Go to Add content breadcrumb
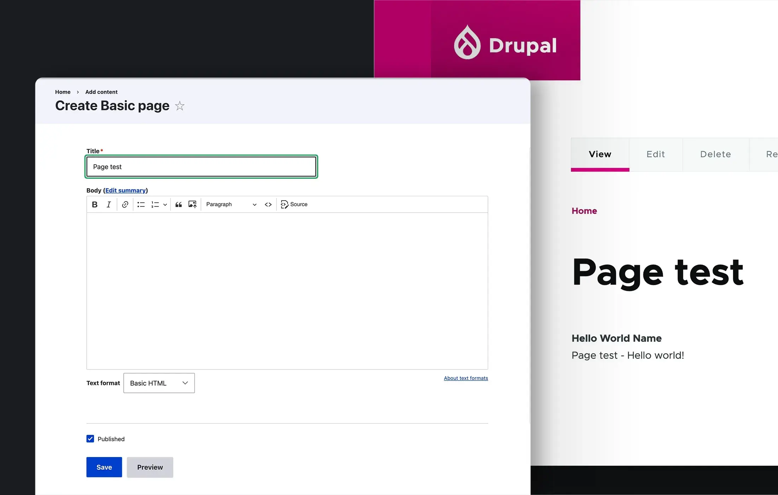 point(101,92)
